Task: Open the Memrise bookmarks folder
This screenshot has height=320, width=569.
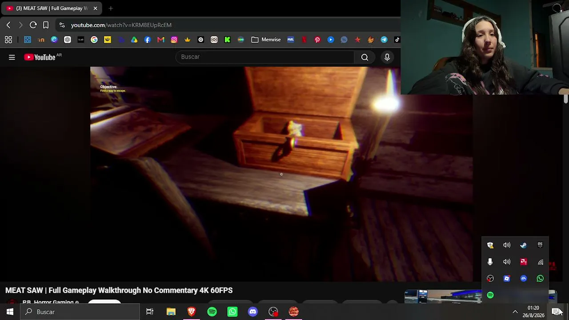Action: (x=266, y=40)
